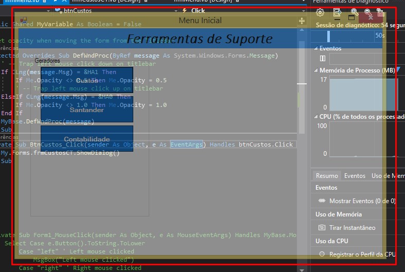Click the pause events icon under Eventos

pos(323,59)
